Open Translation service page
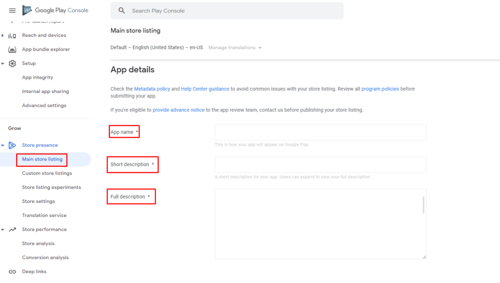The width and height of the screenshot is (500, 283). pos(44,215)
